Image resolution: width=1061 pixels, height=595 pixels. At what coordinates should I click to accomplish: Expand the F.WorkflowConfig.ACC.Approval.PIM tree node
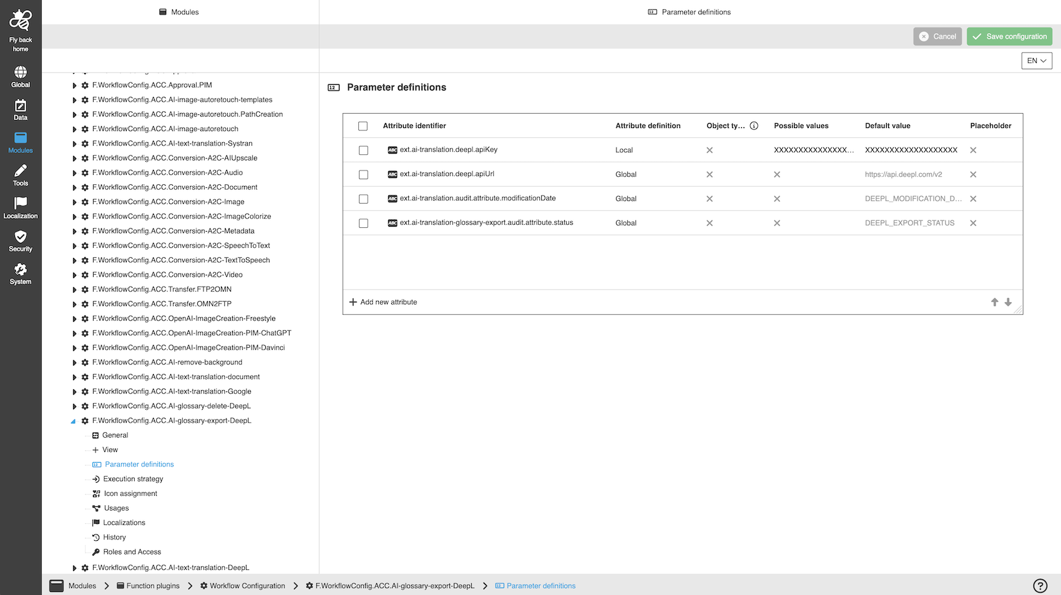pos(74,86)
